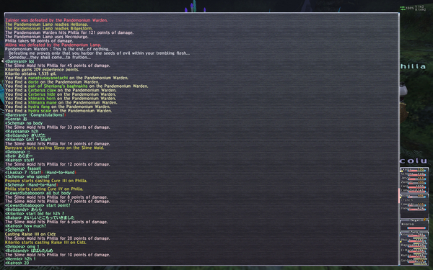The width and height of the screenshot is (433, 270).
Task: Select the hydra scale loot entry
Action: click(40, 111)
